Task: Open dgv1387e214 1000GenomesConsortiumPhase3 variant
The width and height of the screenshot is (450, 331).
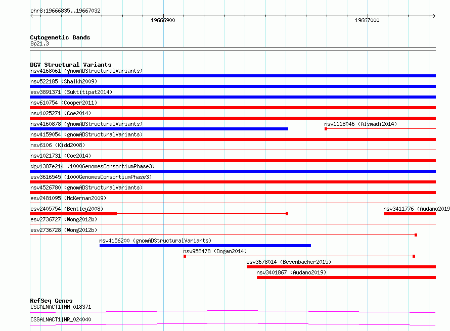Action: click(x=93, y=166)
